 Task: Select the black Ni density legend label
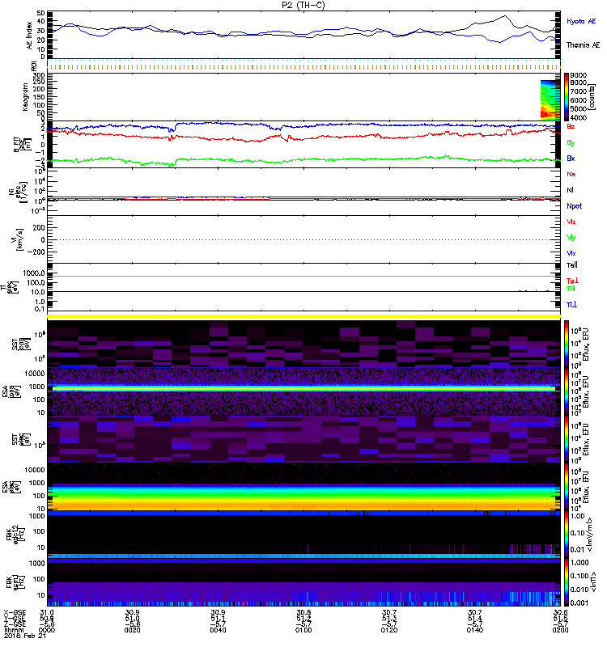(x=570, y=190)
